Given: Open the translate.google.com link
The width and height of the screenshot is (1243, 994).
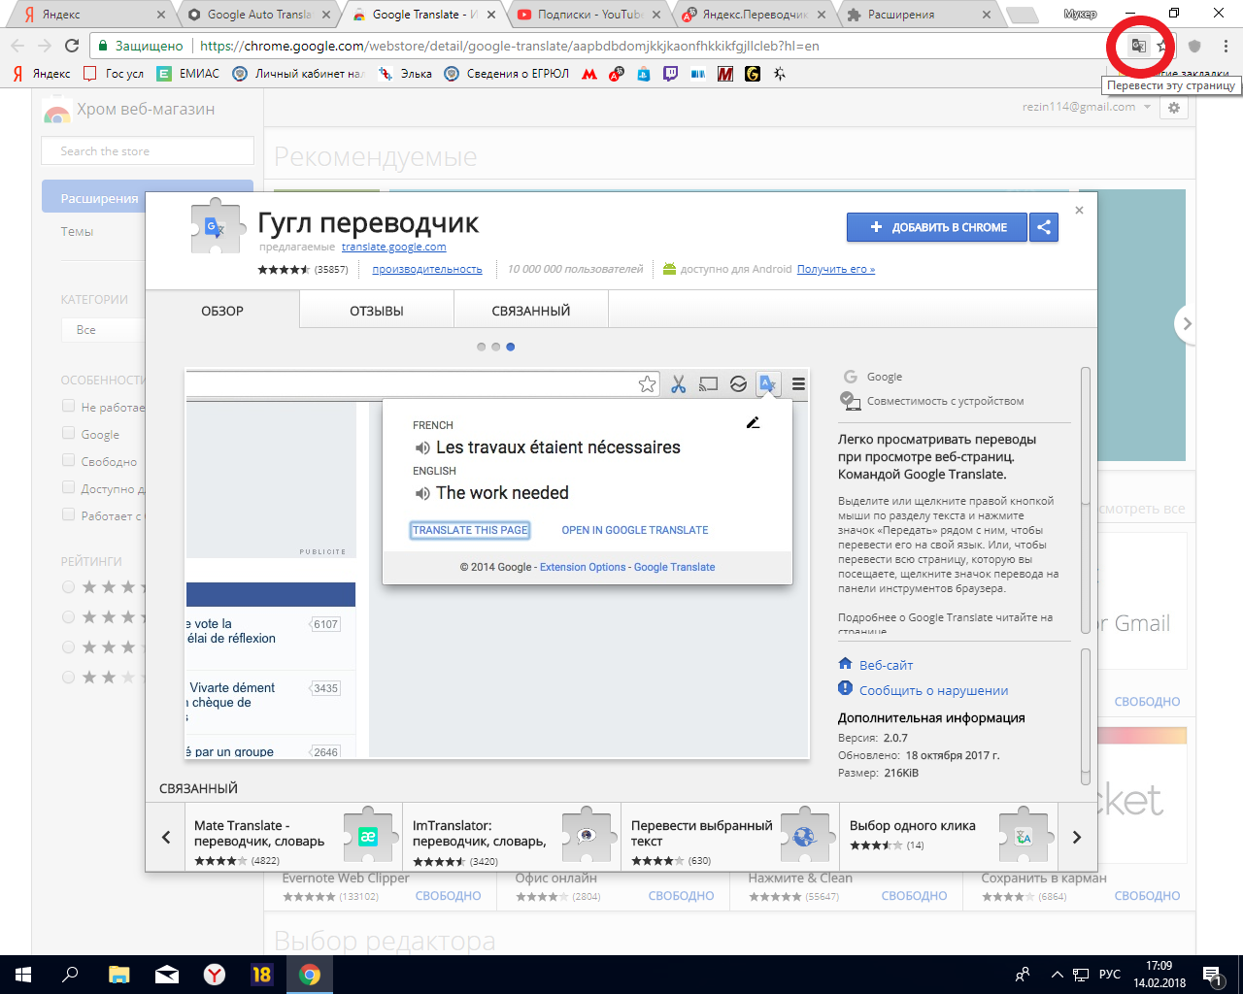Looking at the screenshot, I should pyautogui.click(x=394, y=247).
